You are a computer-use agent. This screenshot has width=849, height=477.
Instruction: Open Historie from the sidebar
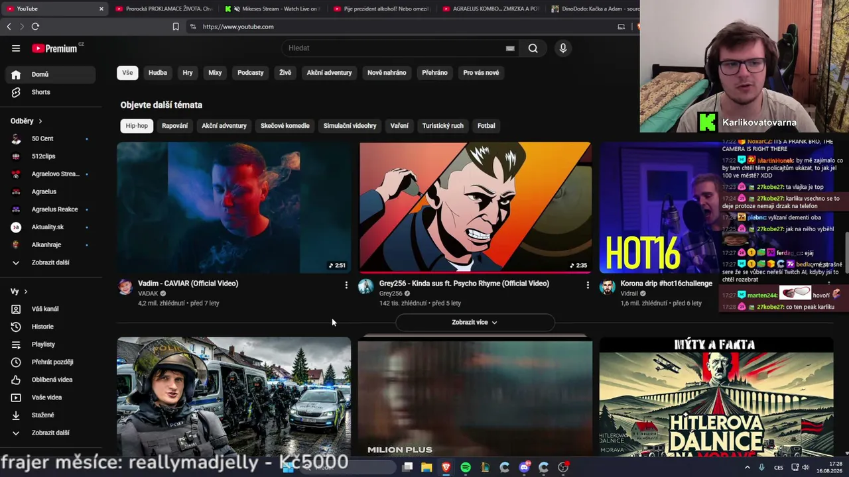50,327
